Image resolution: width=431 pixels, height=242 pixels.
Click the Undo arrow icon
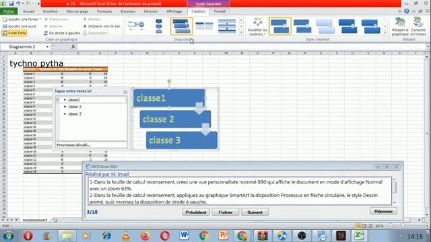pyautogui.click(x=18, y=3)
